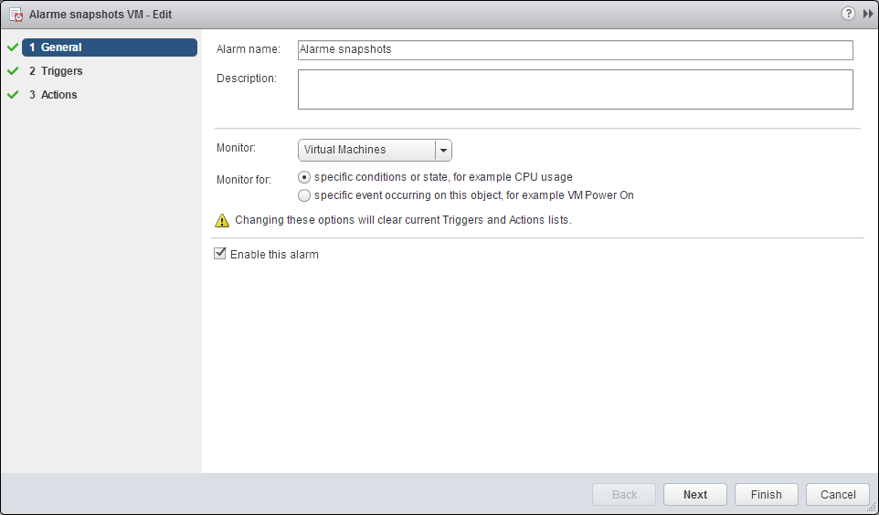Toggle the Enable this alarm checkbox
The image size is (879, 515).
[x=220, y=254]
